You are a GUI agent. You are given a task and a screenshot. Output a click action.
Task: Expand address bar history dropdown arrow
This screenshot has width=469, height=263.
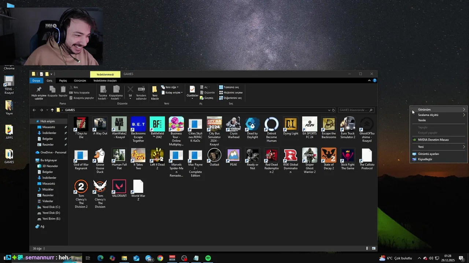pyautogui.click(x=329, y=110)
